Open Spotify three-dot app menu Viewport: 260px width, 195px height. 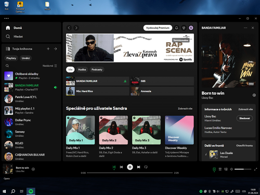pos(7,18)
